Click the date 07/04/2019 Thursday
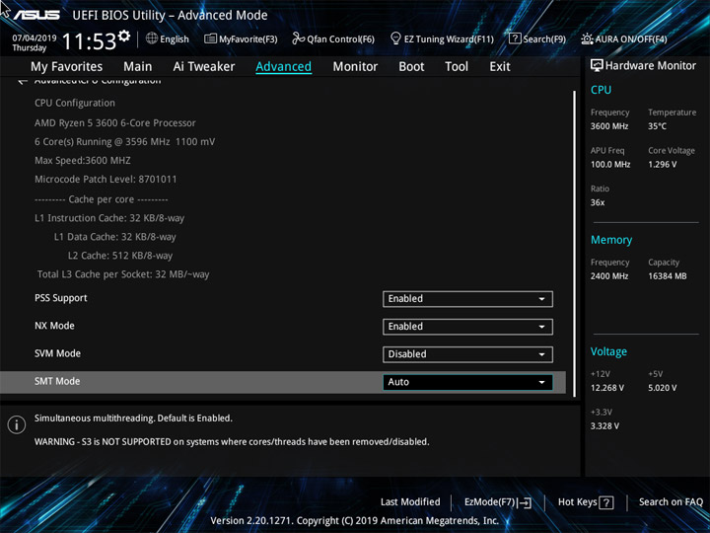Screen dimensions: 710x533 [x=34, y=43]
